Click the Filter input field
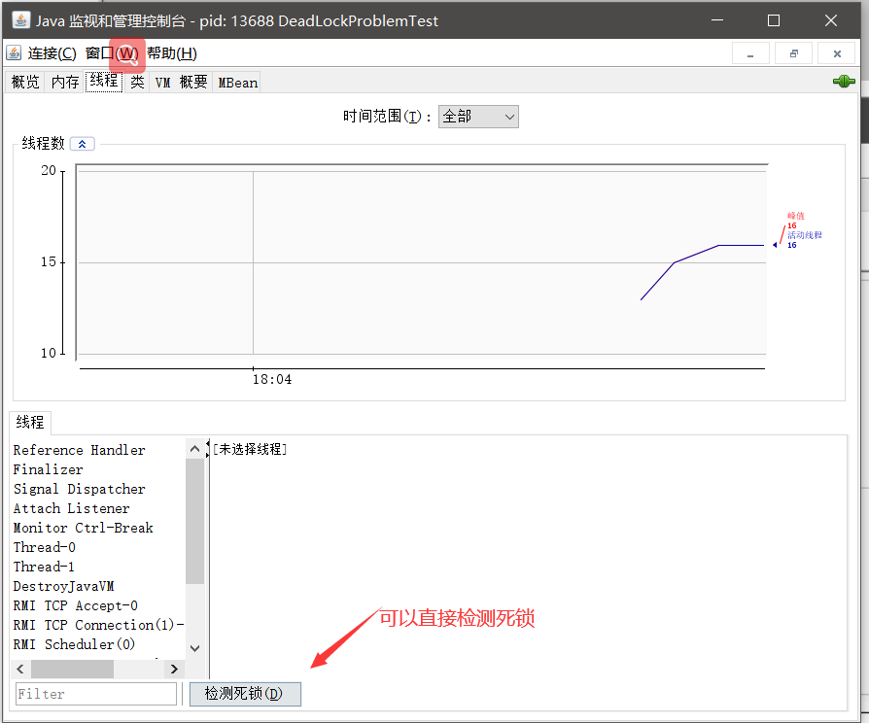The width and height of the screenshot is (869, 723). pos(96,694)
